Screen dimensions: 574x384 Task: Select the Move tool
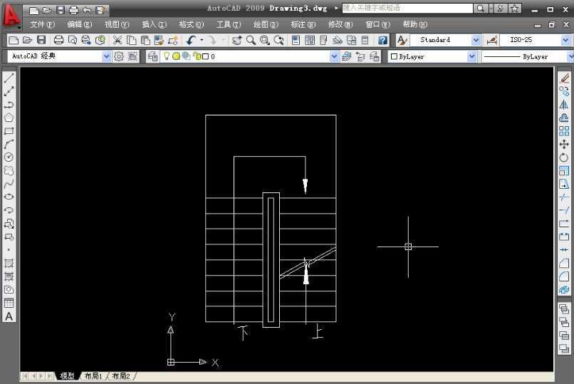point(564,144)
